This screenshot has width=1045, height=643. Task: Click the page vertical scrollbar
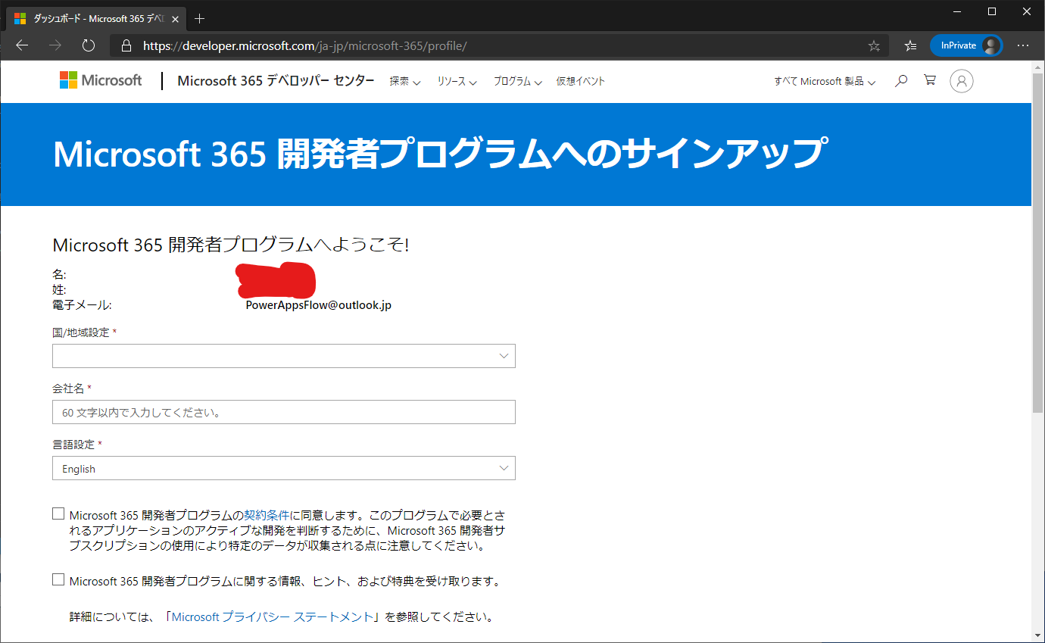[1037, 242]
